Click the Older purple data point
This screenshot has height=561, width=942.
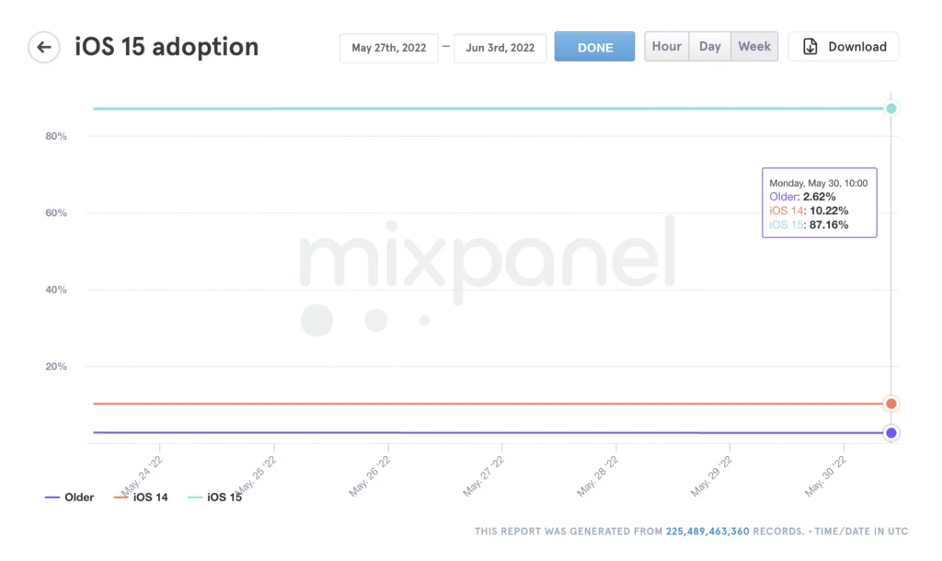coord(890,433)
